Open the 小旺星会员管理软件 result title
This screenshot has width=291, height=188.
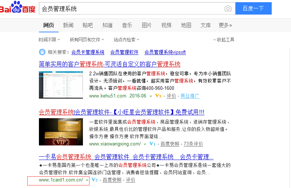pyautogui.click(x=121, y=112)
